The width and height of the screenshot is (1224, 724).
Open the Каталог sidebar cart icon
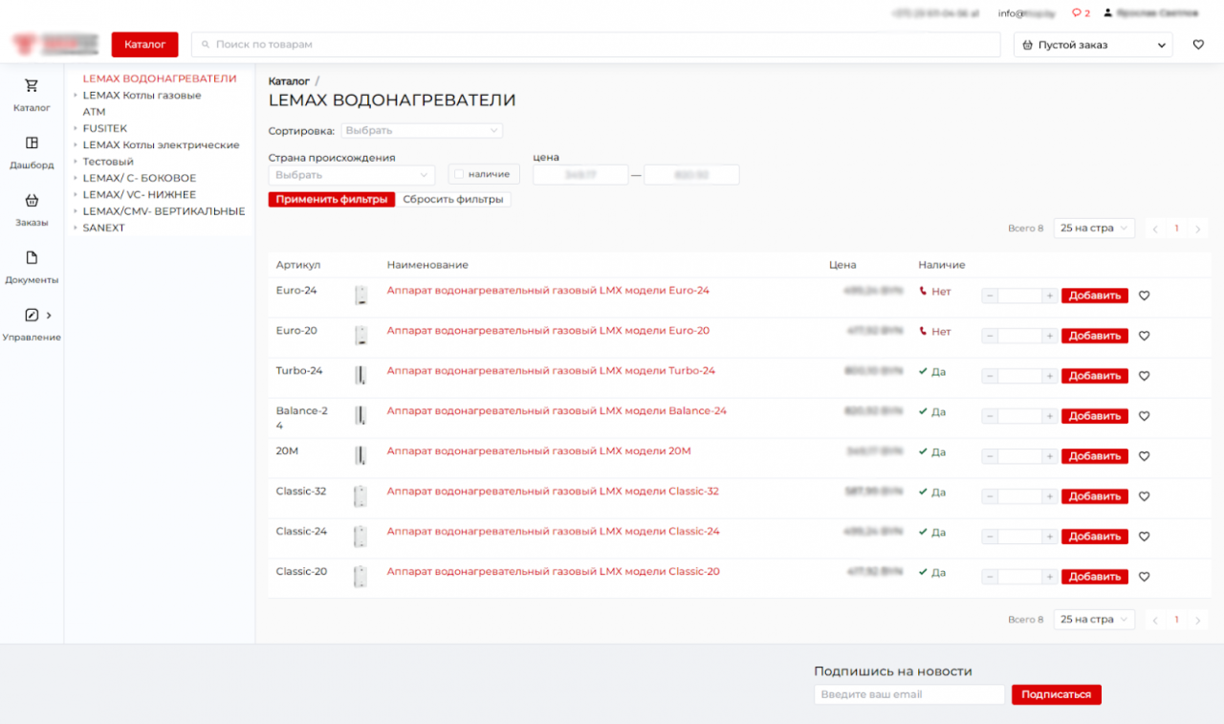(32, 86)
